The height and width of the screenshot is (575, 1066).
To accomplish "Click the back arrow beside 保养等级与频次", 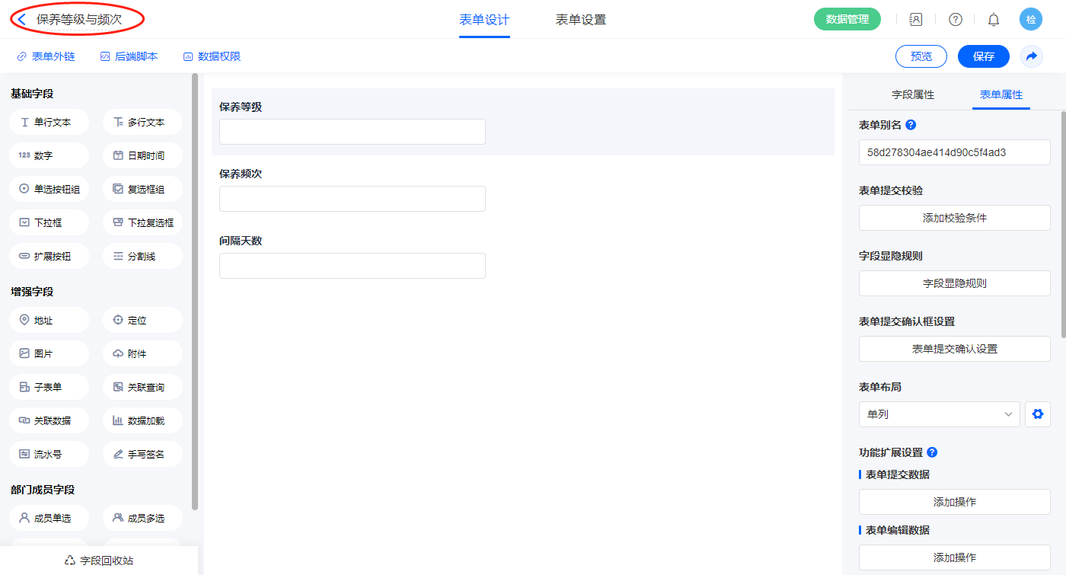I will click(x=22, y=20).
